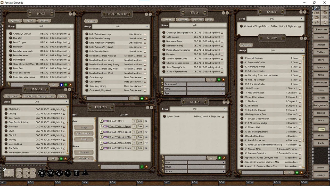This screenshot has width=330, height=186.
Task: Open the Ritual filter dropdown in Spells
Action: click(x=206, y=167)
